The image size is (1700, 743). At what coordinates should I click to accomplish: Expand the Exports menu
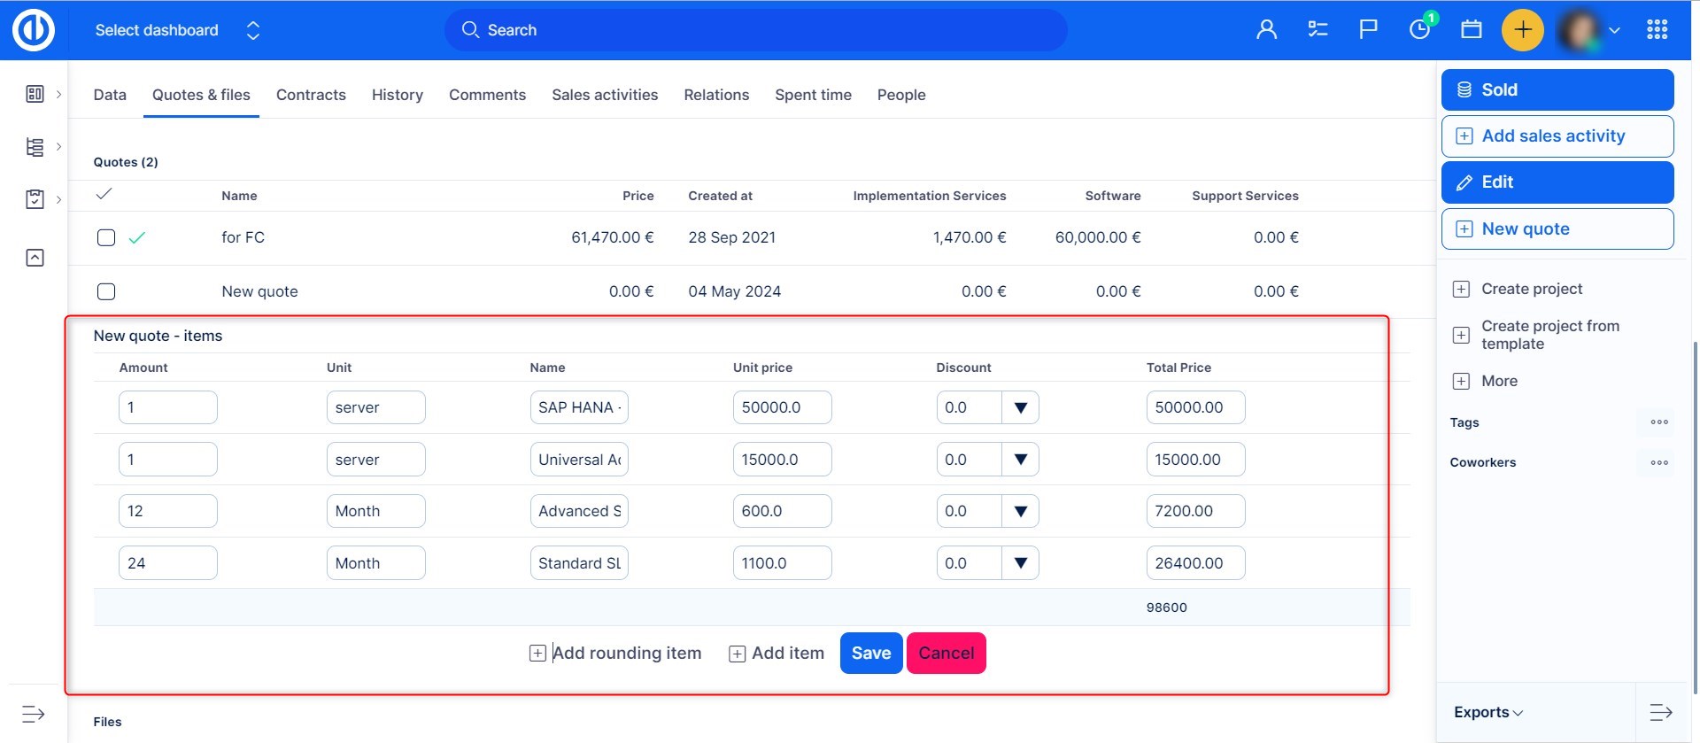[x=1487, y=712]
